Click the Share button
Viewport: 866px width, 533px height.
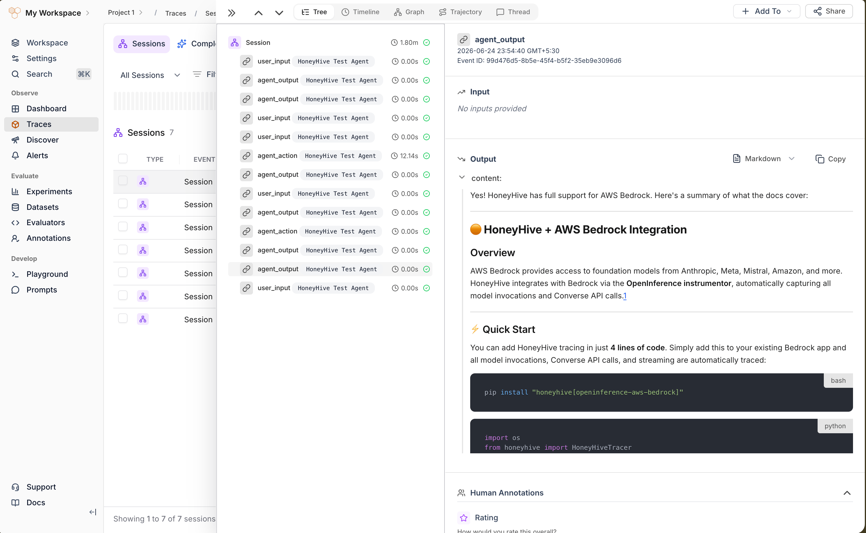[829, 11]
